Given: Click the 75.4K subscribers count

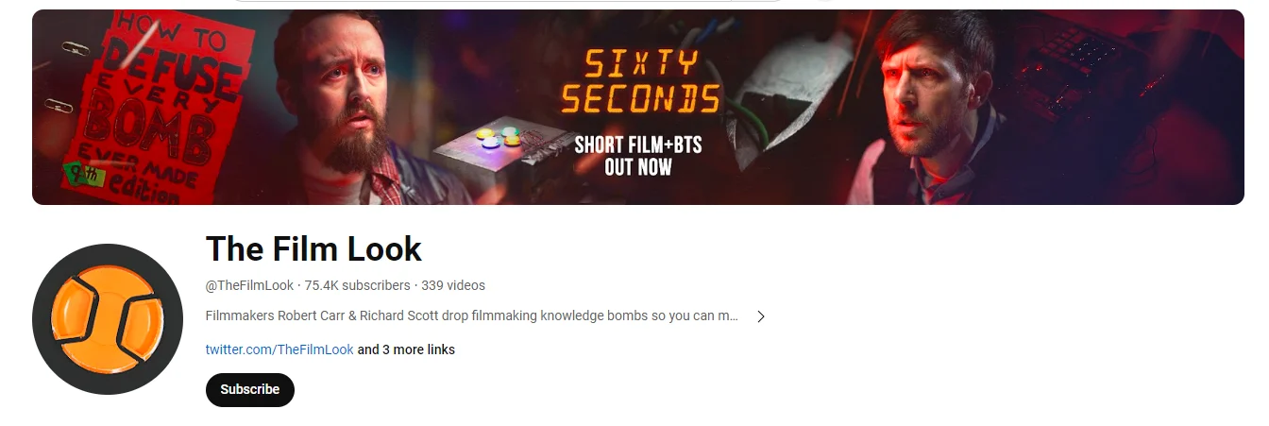Looking at the screenshot, I should coord(358,285).
